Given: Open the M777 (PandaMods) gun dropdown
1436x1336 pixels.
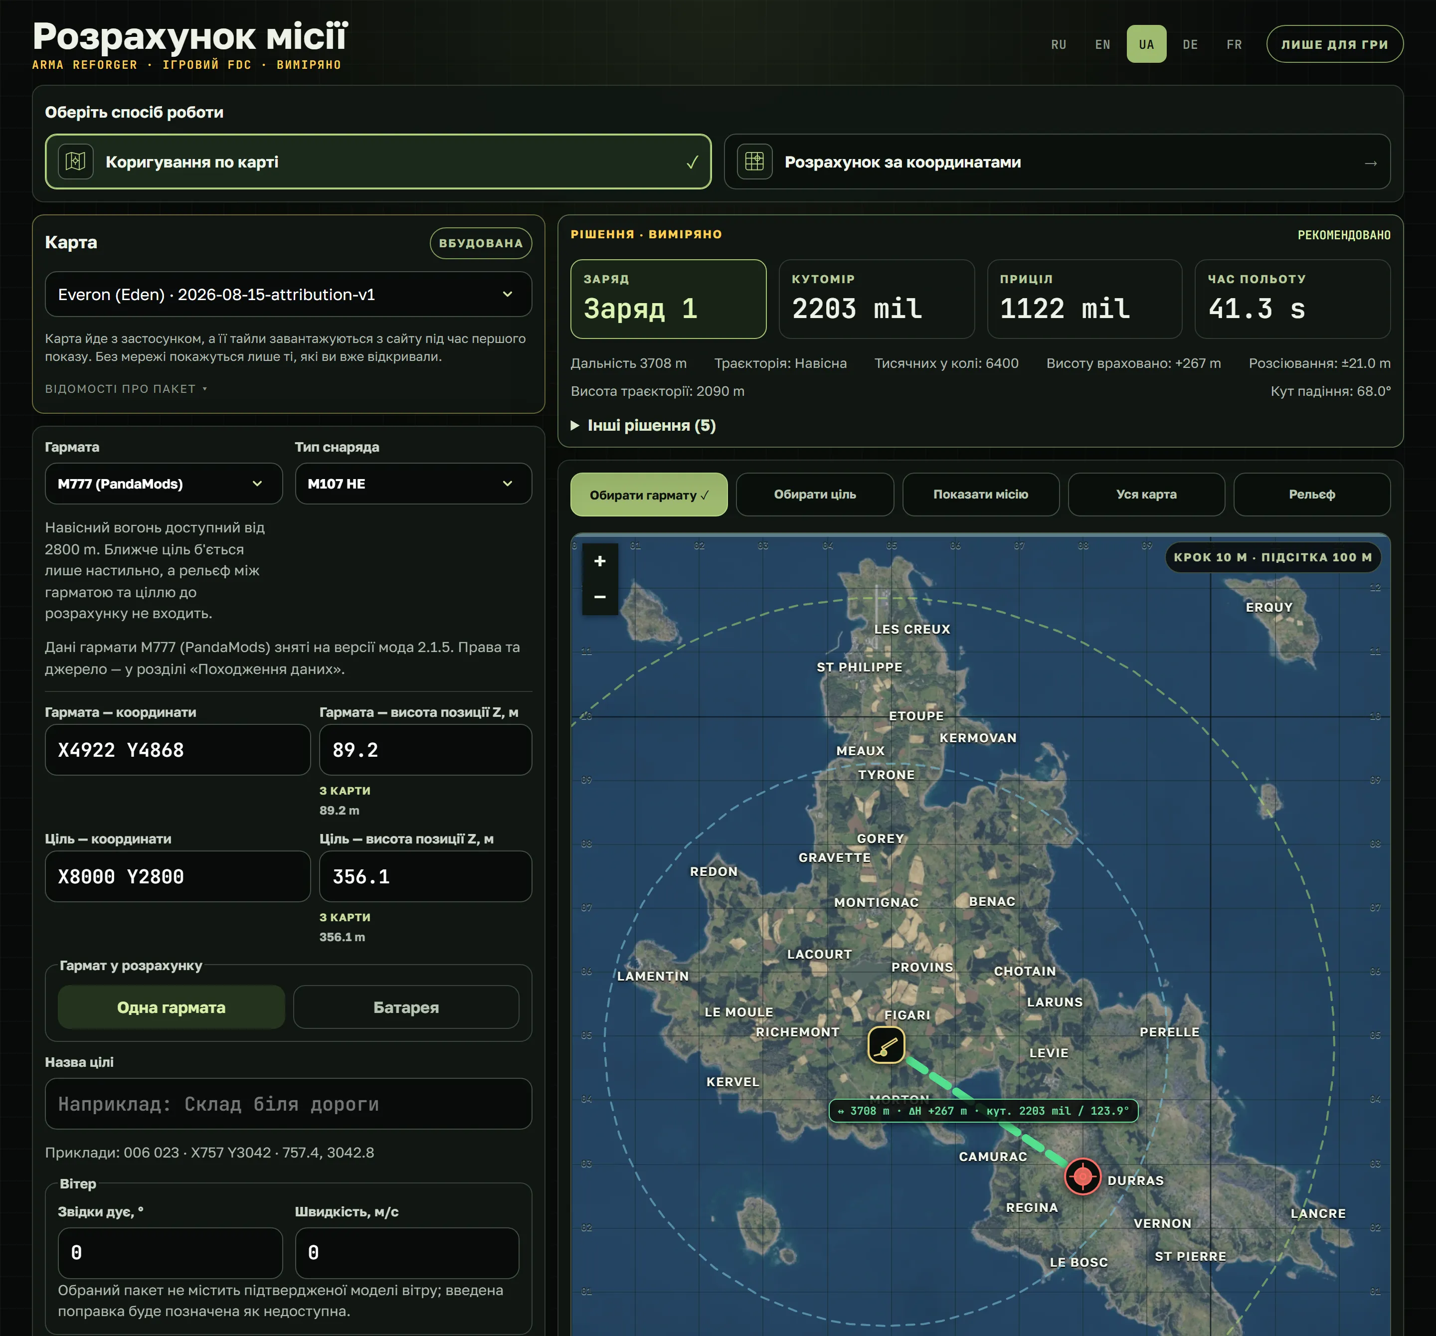Looking at the screenshot, I should (163, 483).
